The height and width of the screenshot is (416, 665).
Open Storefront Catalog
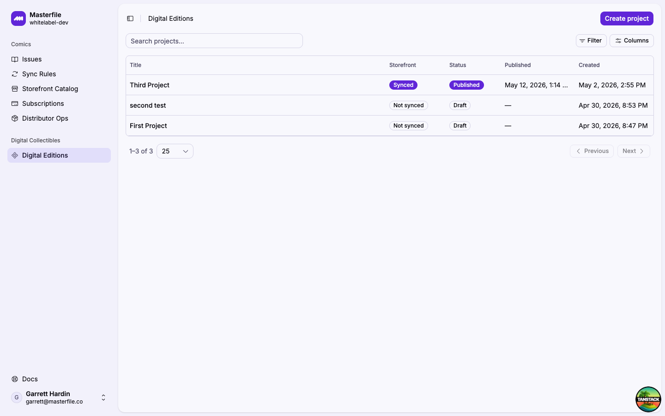pyautogui.click(x=59, y=89)
